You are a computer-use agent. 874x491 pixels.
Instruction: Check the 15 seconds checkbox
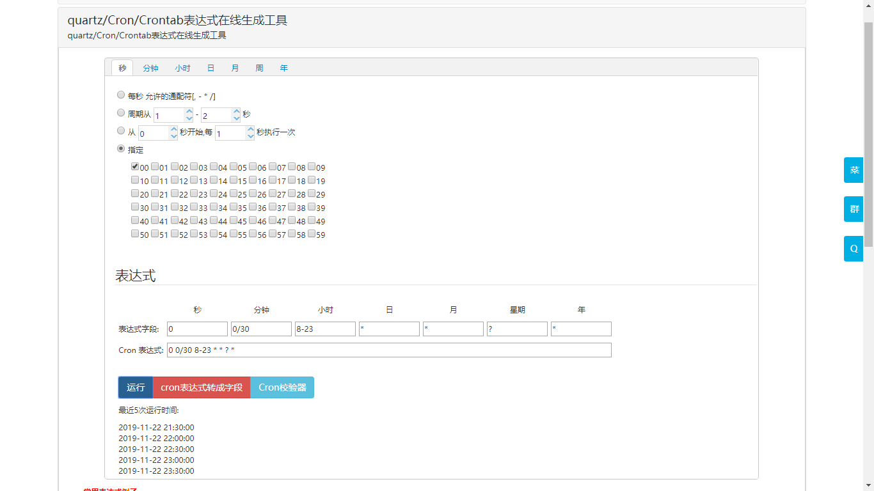(x=234, y=180)
